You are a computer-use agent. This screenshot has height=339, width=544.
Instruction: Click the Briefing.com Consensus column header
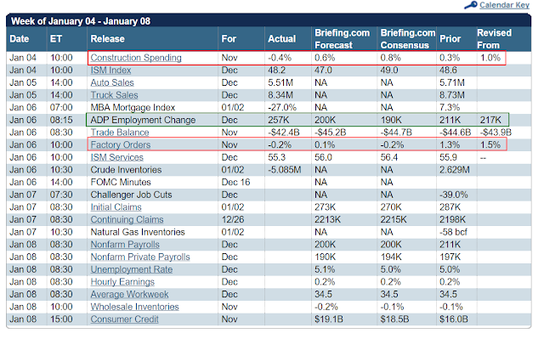point(408,39)
